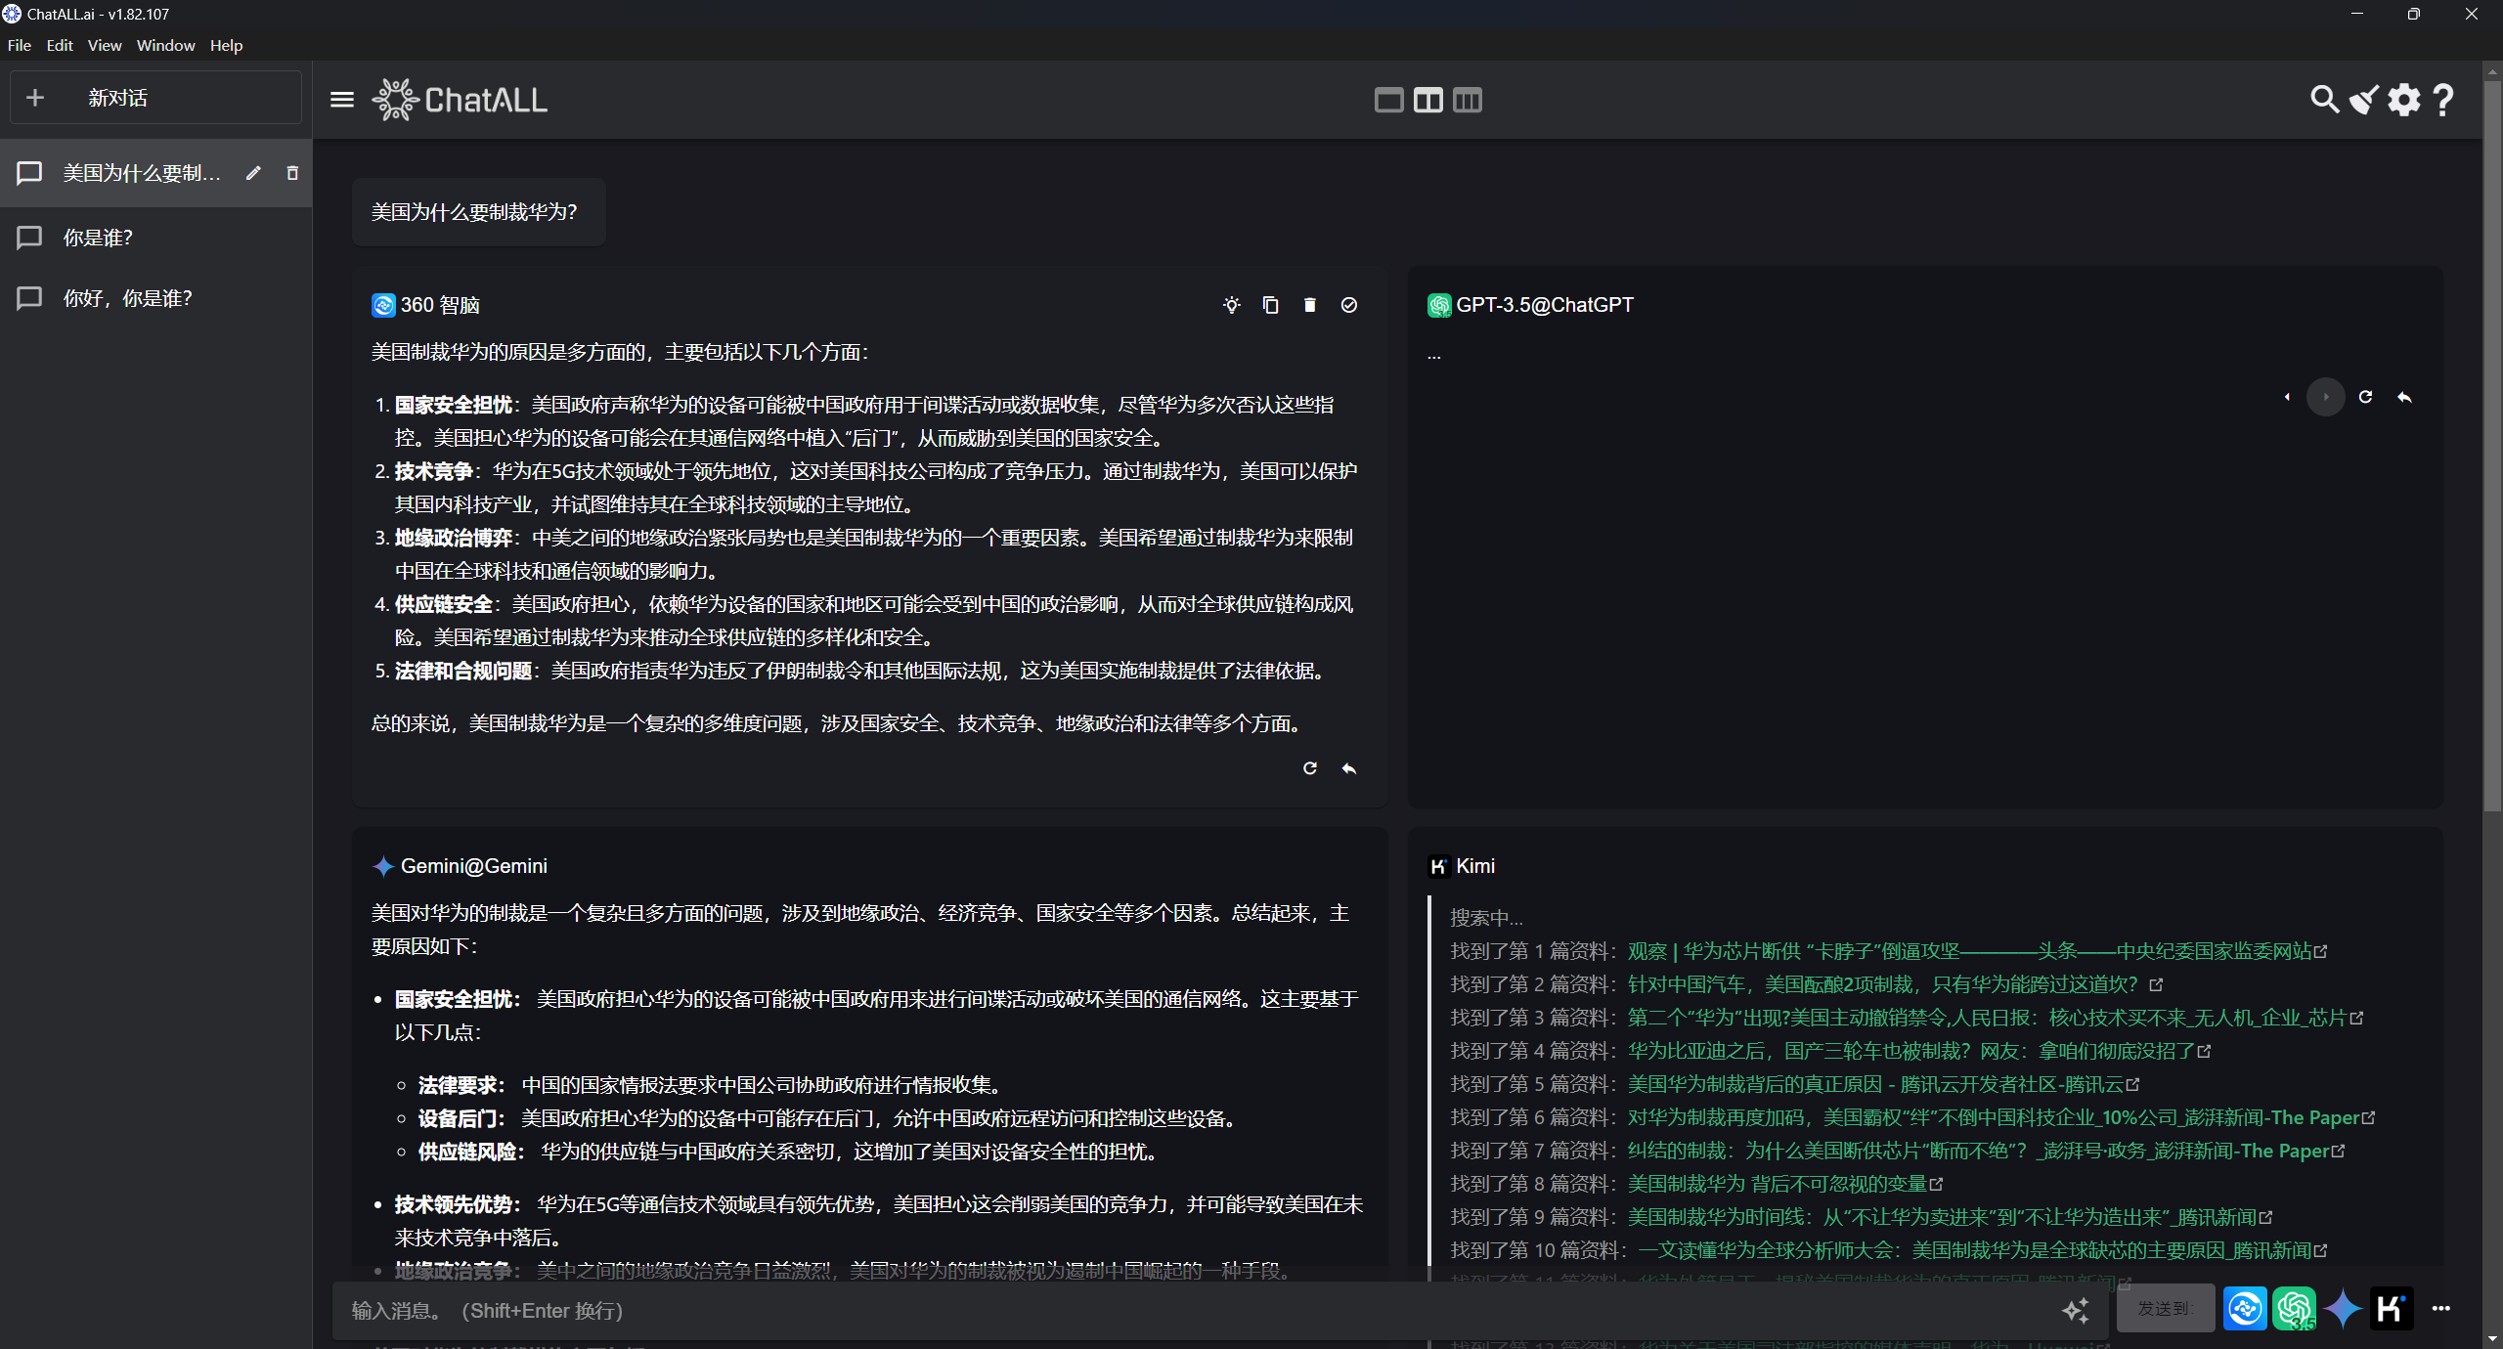Open Kimi source 5 link 美国华为制裁背后的真正原因
Viewport: 2503px width, 1349px height.
(x=1882, y=1084)
